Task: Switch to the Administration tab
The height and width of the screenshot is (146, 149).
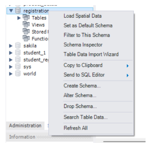Action: pyautogui.click(x=25, y=126)
